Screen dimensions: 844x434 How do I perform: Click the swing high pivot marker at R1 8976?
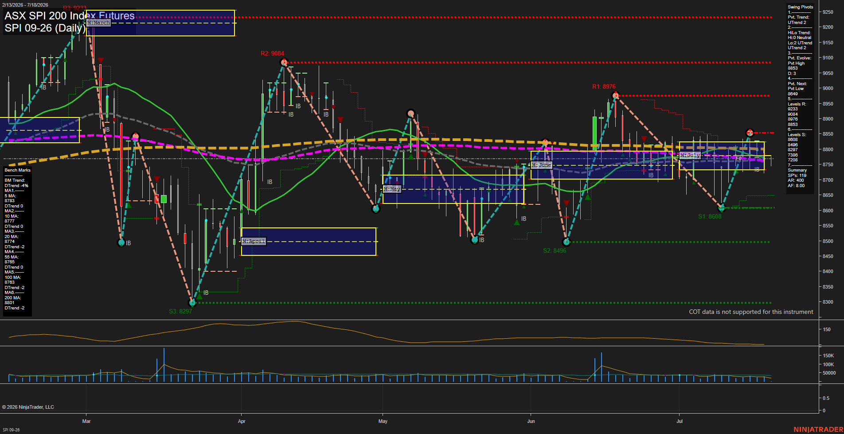[x=615, y=95]
